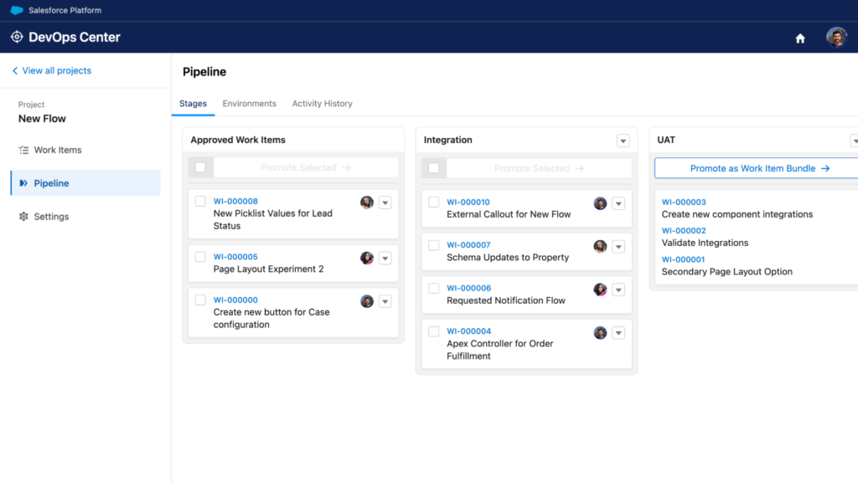
Task: Check the WI-000010 work item checkbox
Action: [x=434, y=203]
